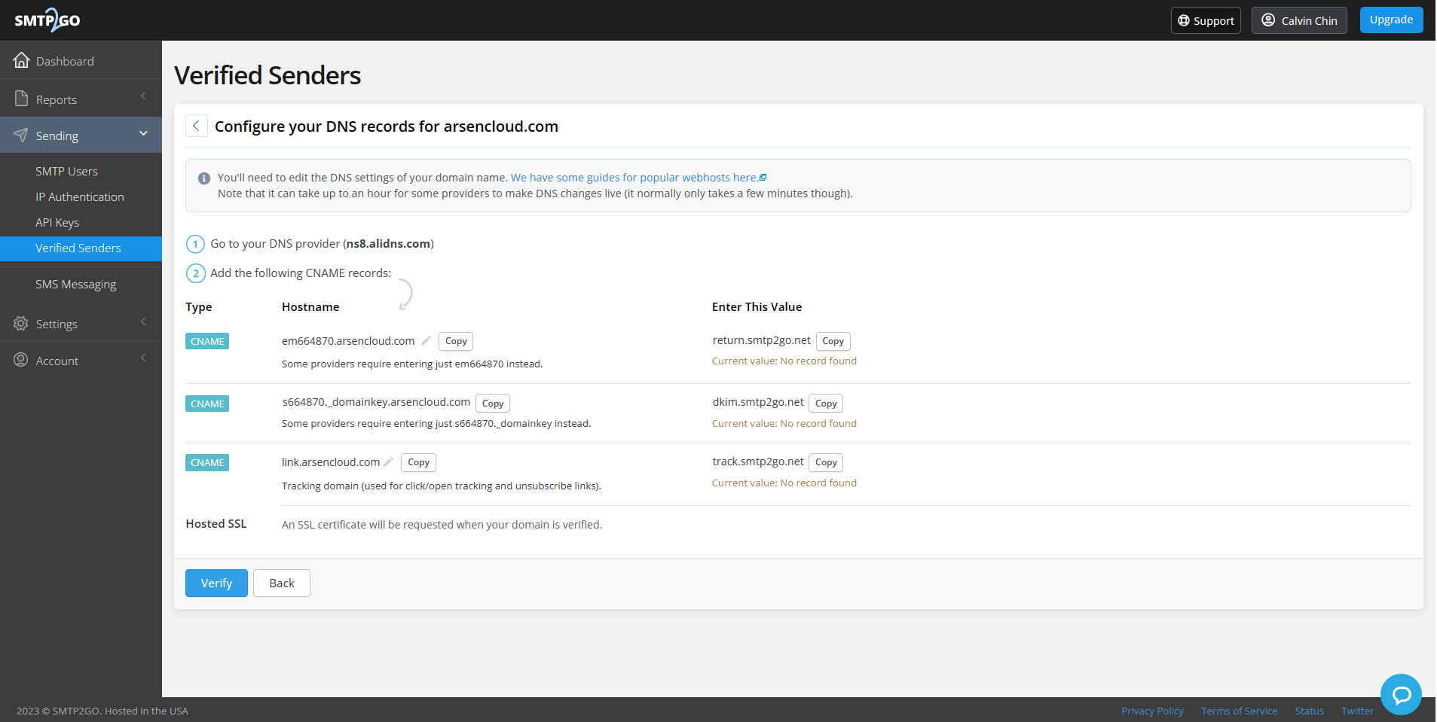This screenshot has width=1437, height=722.
Task: Select return.smtp2go.net value text
Action: coord(761,340)
